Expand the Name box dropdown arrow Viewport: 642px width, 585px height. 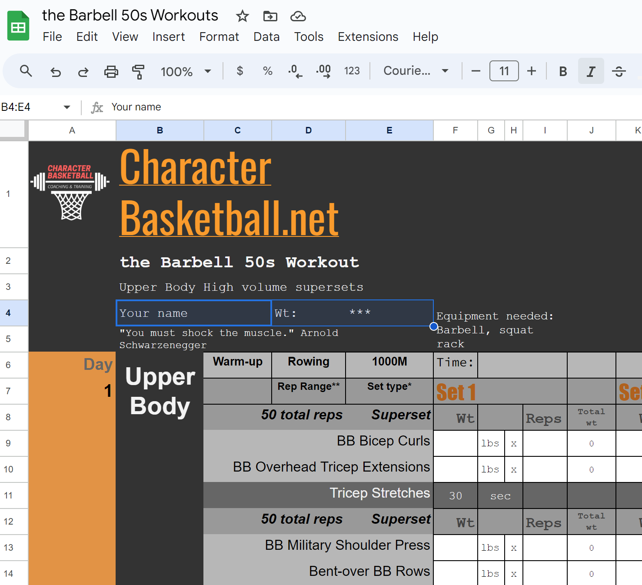coord(67,107)
